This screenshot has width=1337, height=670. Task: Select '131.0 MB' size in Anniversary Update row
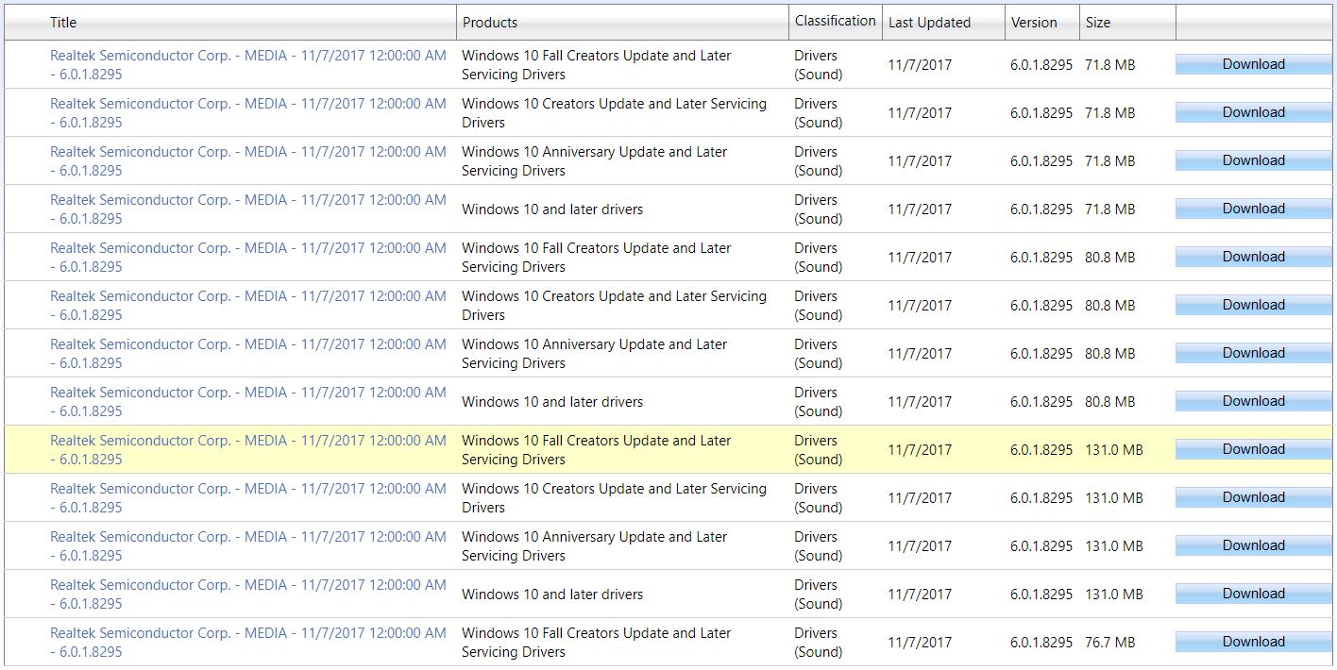tap(1114, 546)
